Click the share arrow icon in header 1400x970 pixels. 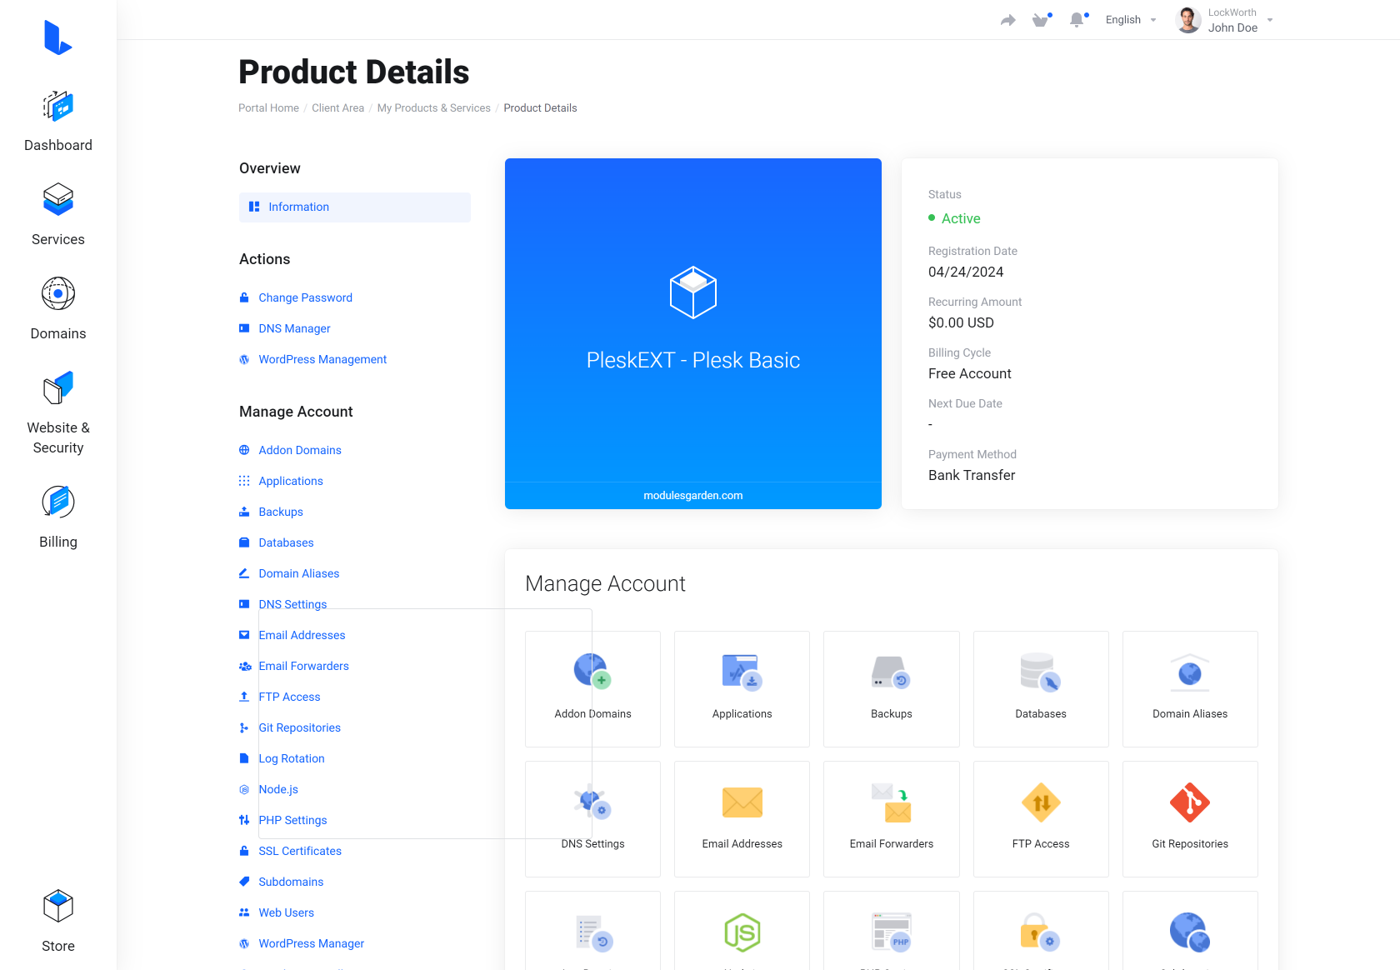coord(1007,20)
